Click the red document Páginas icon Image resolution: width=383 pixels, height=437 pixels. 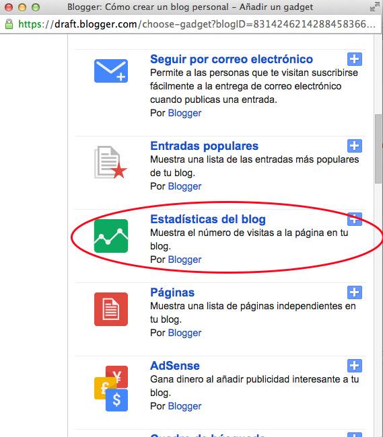111,309
